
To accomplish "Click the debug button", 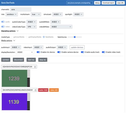I will tap(97, 3).
